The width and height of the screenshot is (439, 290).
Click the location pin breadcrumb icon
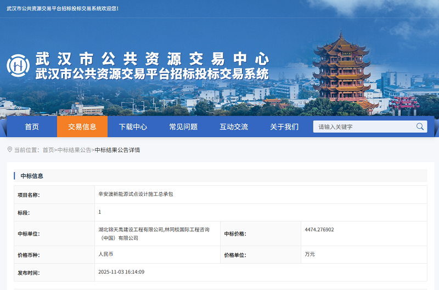click(x=9, y=150)
